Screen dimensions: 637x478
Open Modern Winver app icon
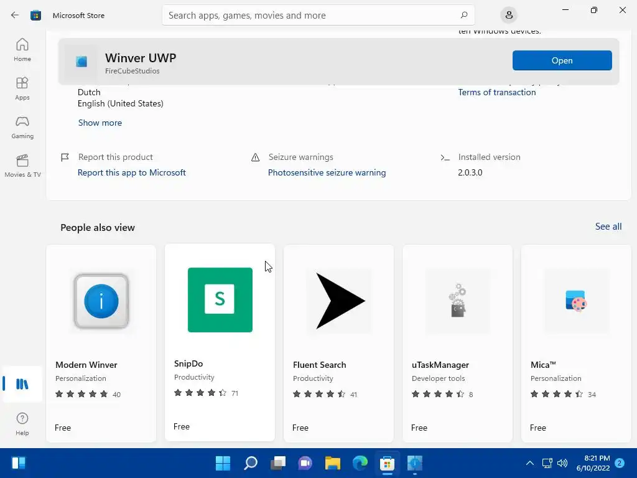point(101,301)
